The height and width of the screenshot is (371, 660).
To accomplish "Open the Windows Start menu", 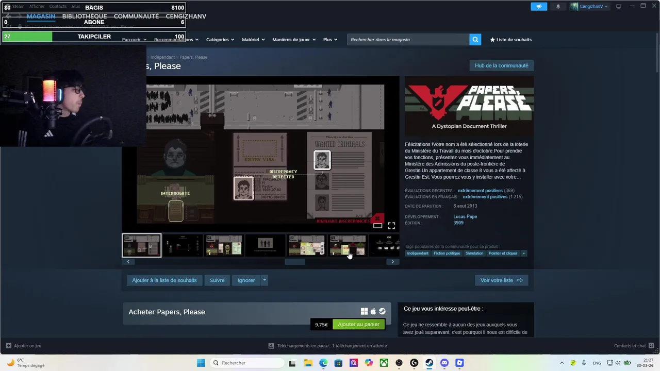I will click(201, 363).
